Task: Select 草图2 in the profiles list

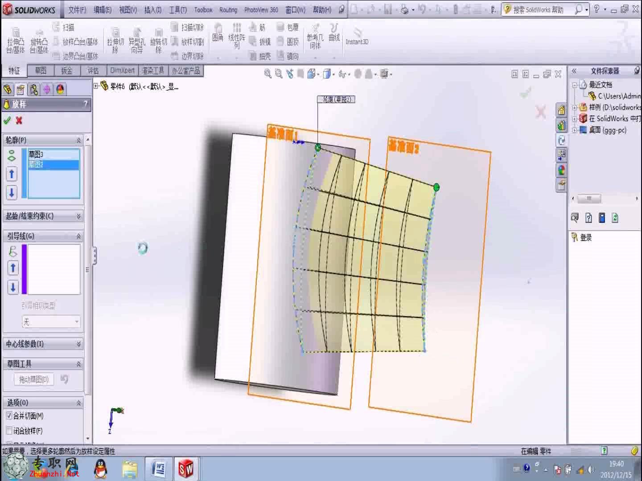Action: (x=53, y=164)
